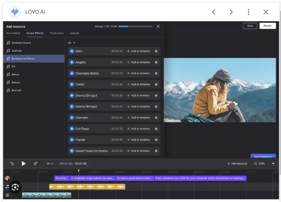Change the x1 playback speed setting
The width and height of the screenshot is (281, 202).
[x=50, y=164]
